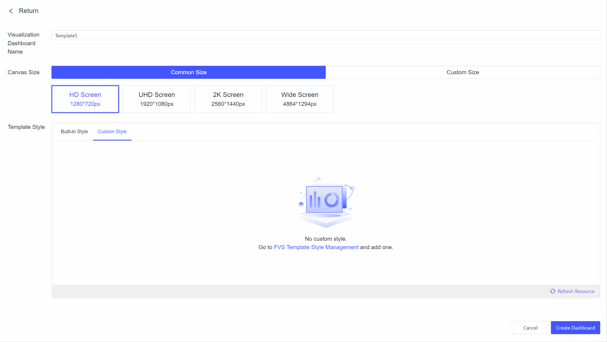
Task: Switch to Common Size option
Action: pyautogui.click(x=189, y=72)
